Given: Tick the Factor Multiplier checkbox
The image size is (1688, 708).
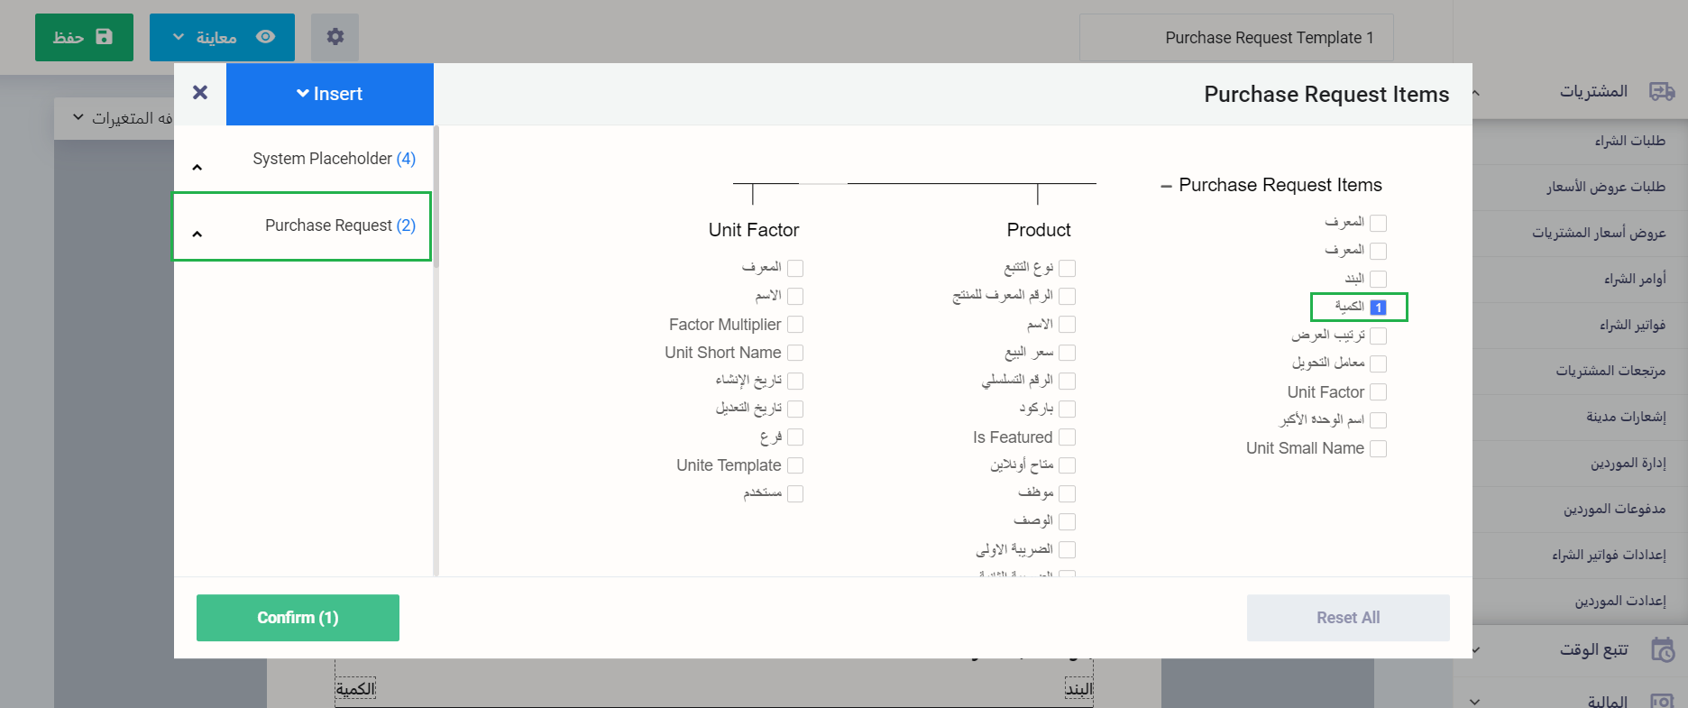Looking at the screenshot, I should pos(795,325).
